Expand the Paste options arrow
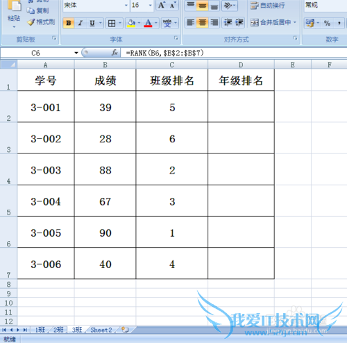Viewport: 347px width, 343px height. click(14, 27)
